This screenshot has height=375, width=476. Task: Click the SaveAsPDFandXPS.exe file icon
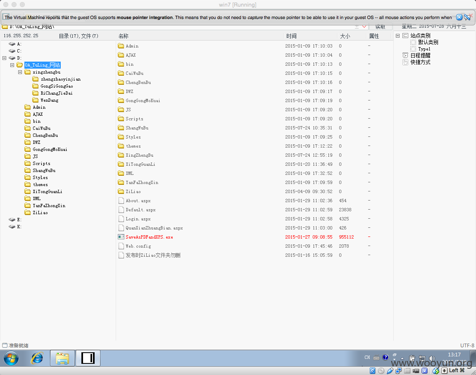point(121,237)
